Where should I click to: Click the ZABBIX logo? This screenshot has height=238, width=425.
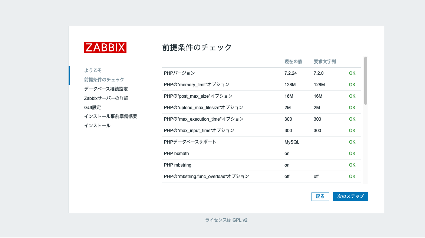click(105, 47)
